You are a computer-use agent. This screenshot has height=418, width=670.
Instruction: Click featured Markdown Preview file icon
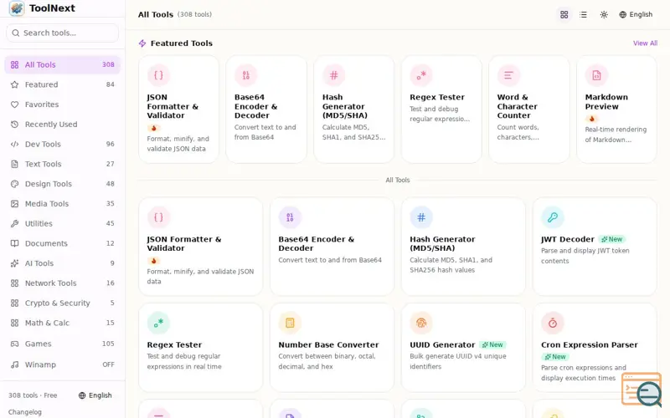coord(596,75)
